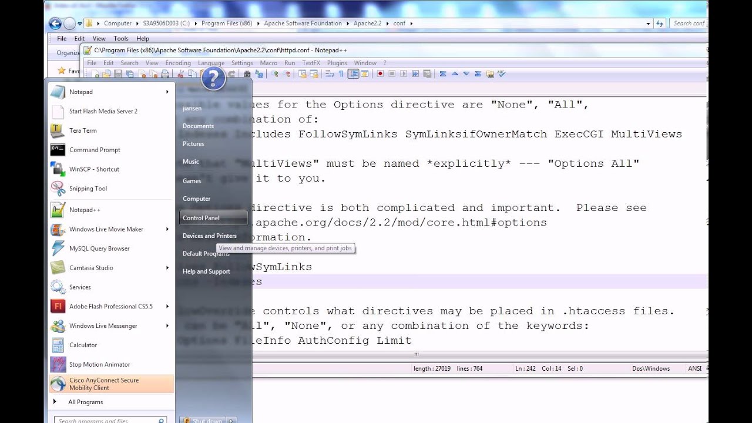Click the Open file icon in Notepad++ toolbar
The width and height of the screenshot is (752, 423).
point(106,74)
